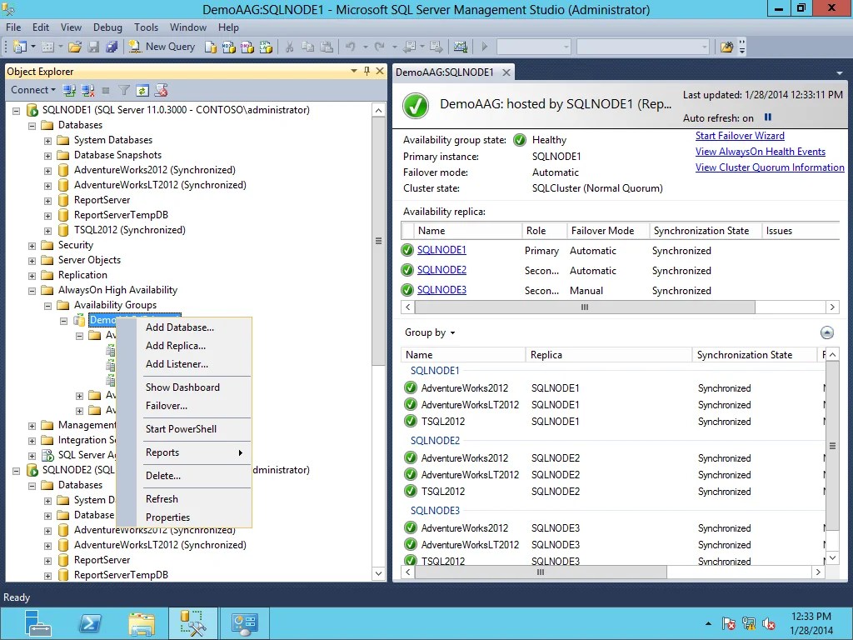Select the ReportServerTempDB database under SQLNODE1

click(121, 216)
